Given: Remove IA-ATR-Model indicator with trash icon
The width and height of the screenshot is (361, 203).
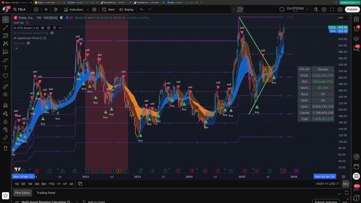Looking at the screenshot, I should coord(54,28).
